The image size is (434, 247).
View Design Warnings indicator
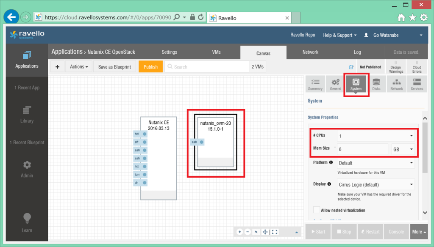click(x=396, y=67)
